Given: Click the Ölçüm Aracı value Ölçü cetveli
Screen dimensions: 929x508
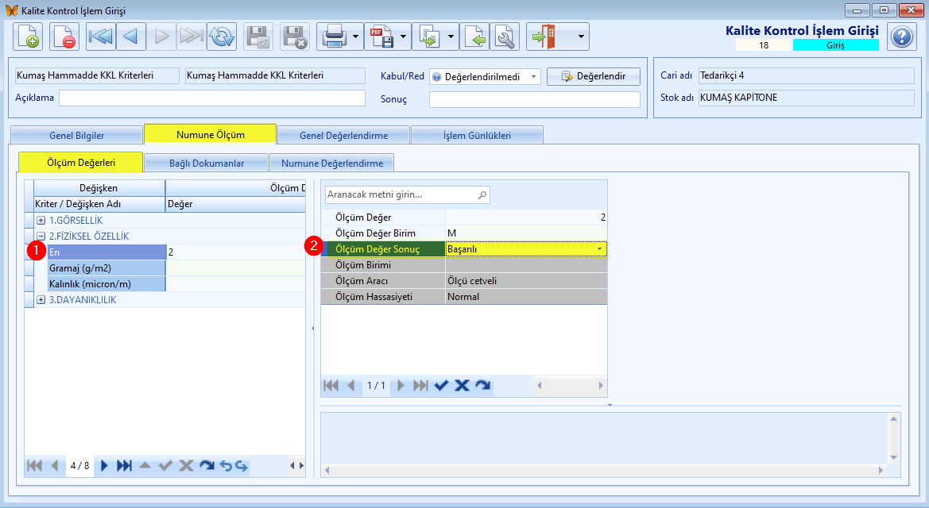Looking at the screenshot, I should (526, 281).
